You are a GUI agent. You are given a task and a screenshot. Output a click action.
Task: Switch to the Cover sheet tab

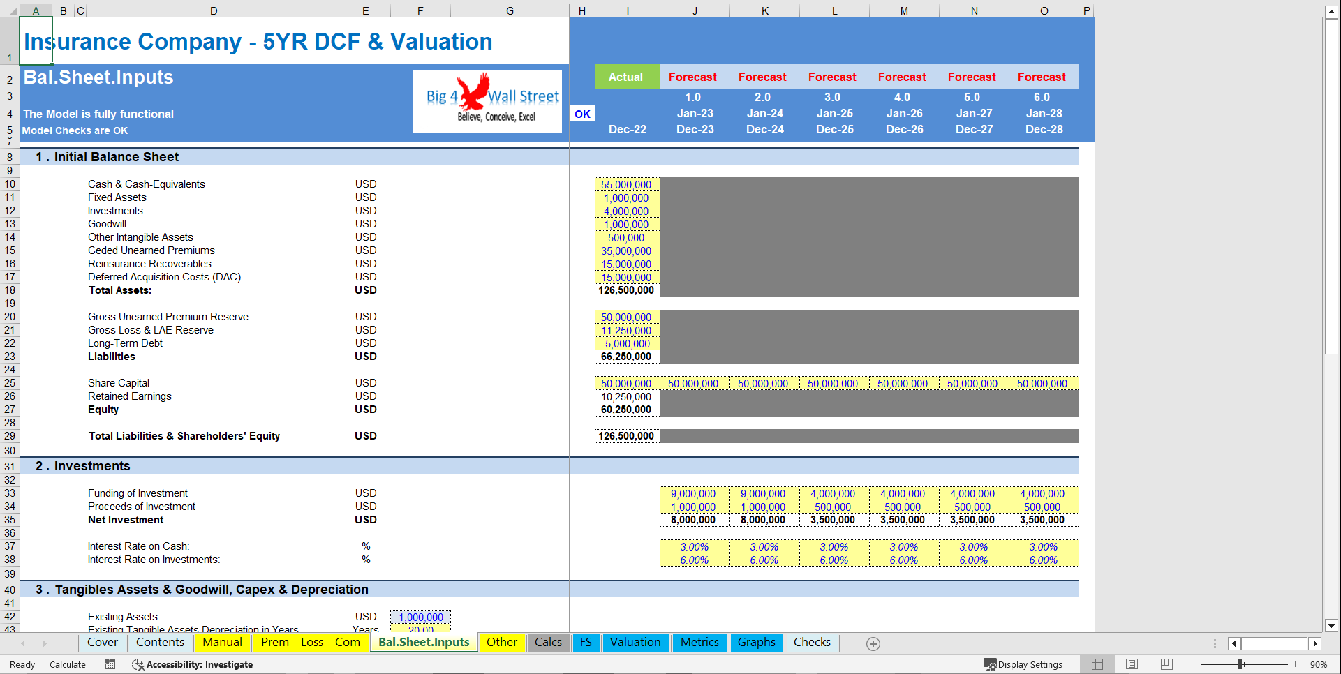(102, 643)
